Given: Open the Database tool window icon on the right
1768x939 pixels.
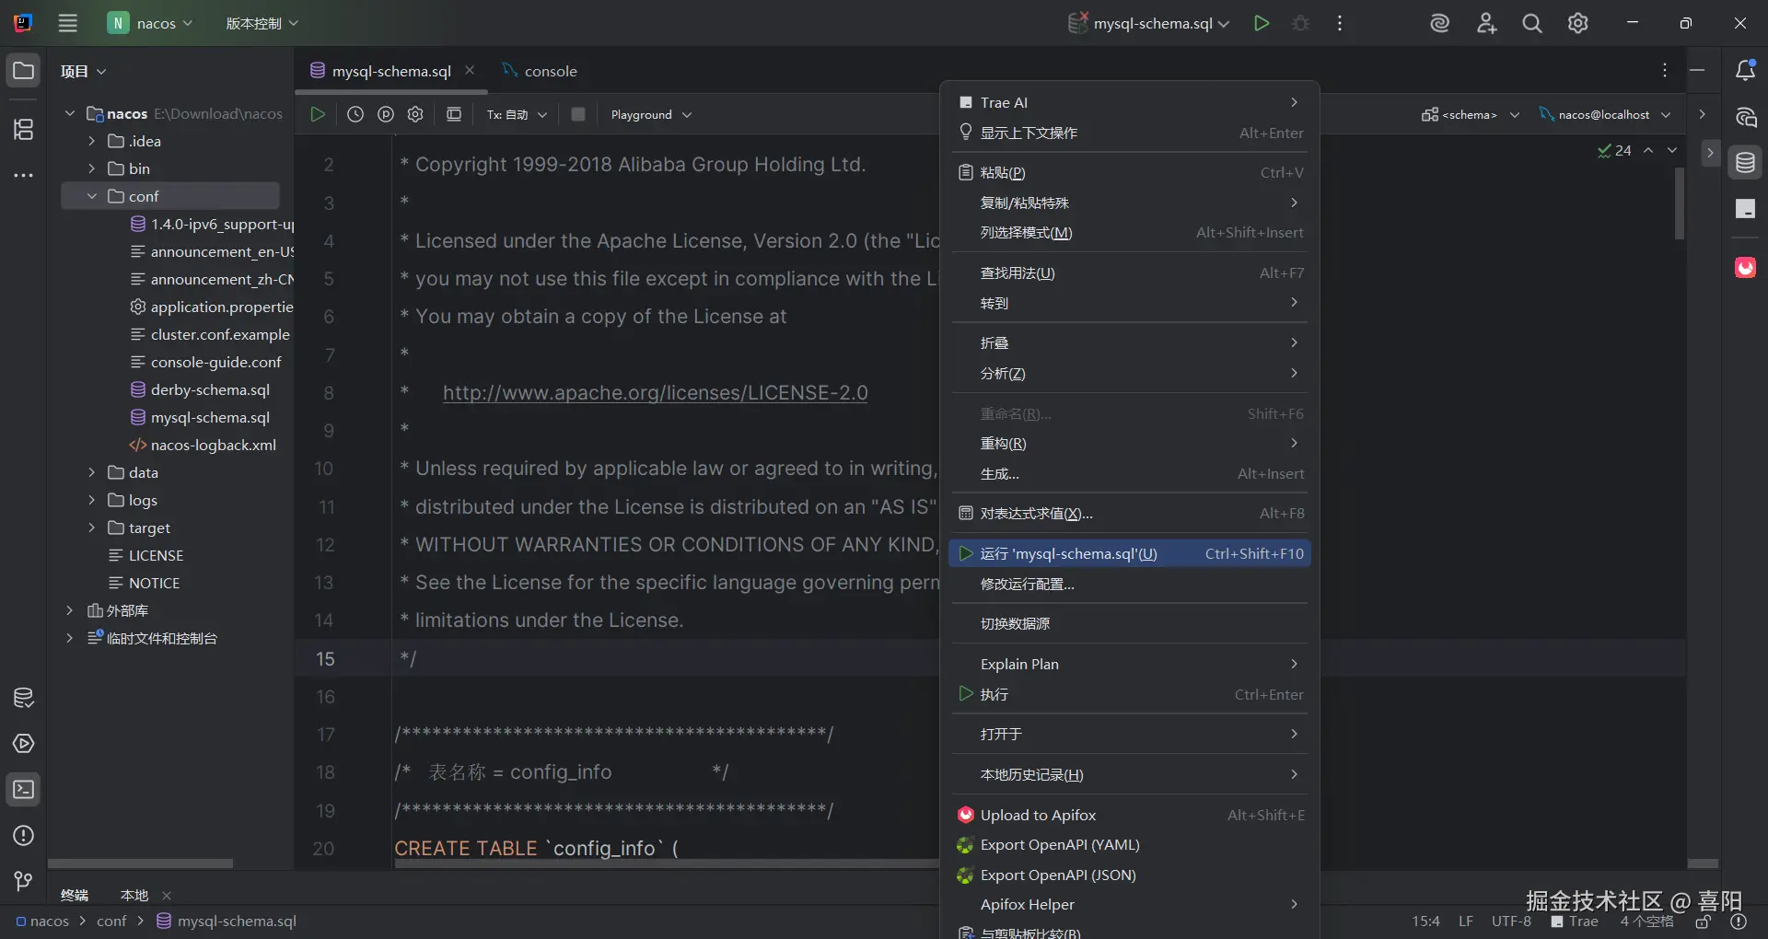Looking at the screenshot, I should coord(1745,163).
